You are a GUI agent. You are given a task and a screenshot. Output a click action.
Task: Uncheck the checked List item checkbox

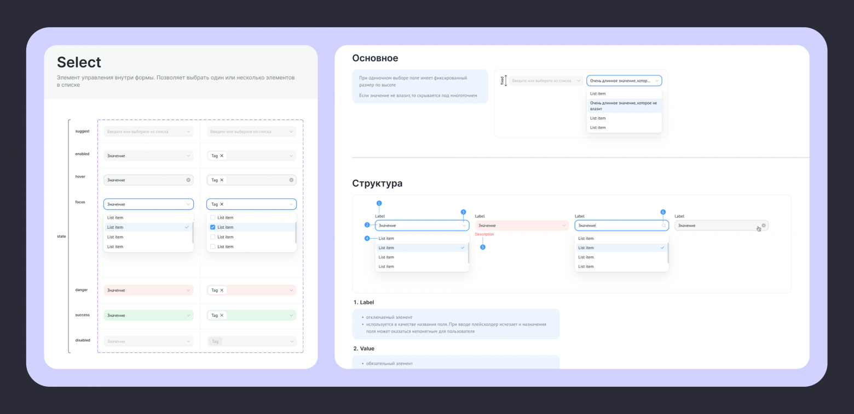[213, 227]
